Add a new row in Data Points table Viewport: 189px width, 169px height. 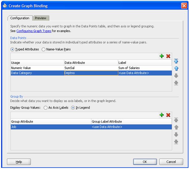pos(162,56)
